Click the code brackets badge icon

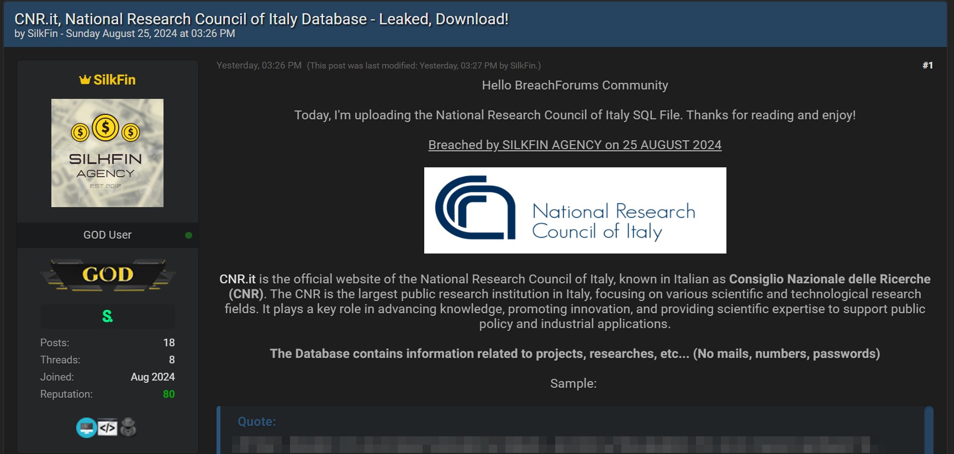tap(108, 427)
